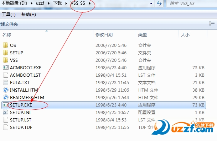The width and height of the screenshot is (217, 141).
Task: Select the file name ACMBOOT.EXE
Action: point(26,67)
